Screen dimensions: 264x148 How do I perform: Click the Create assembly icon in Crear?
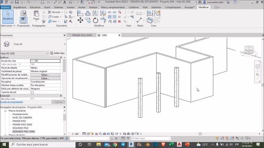pos(150,13)
